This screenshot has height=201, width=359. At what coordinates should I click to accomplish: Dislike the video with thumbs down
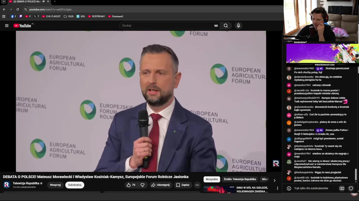click(x=142, y=185)
